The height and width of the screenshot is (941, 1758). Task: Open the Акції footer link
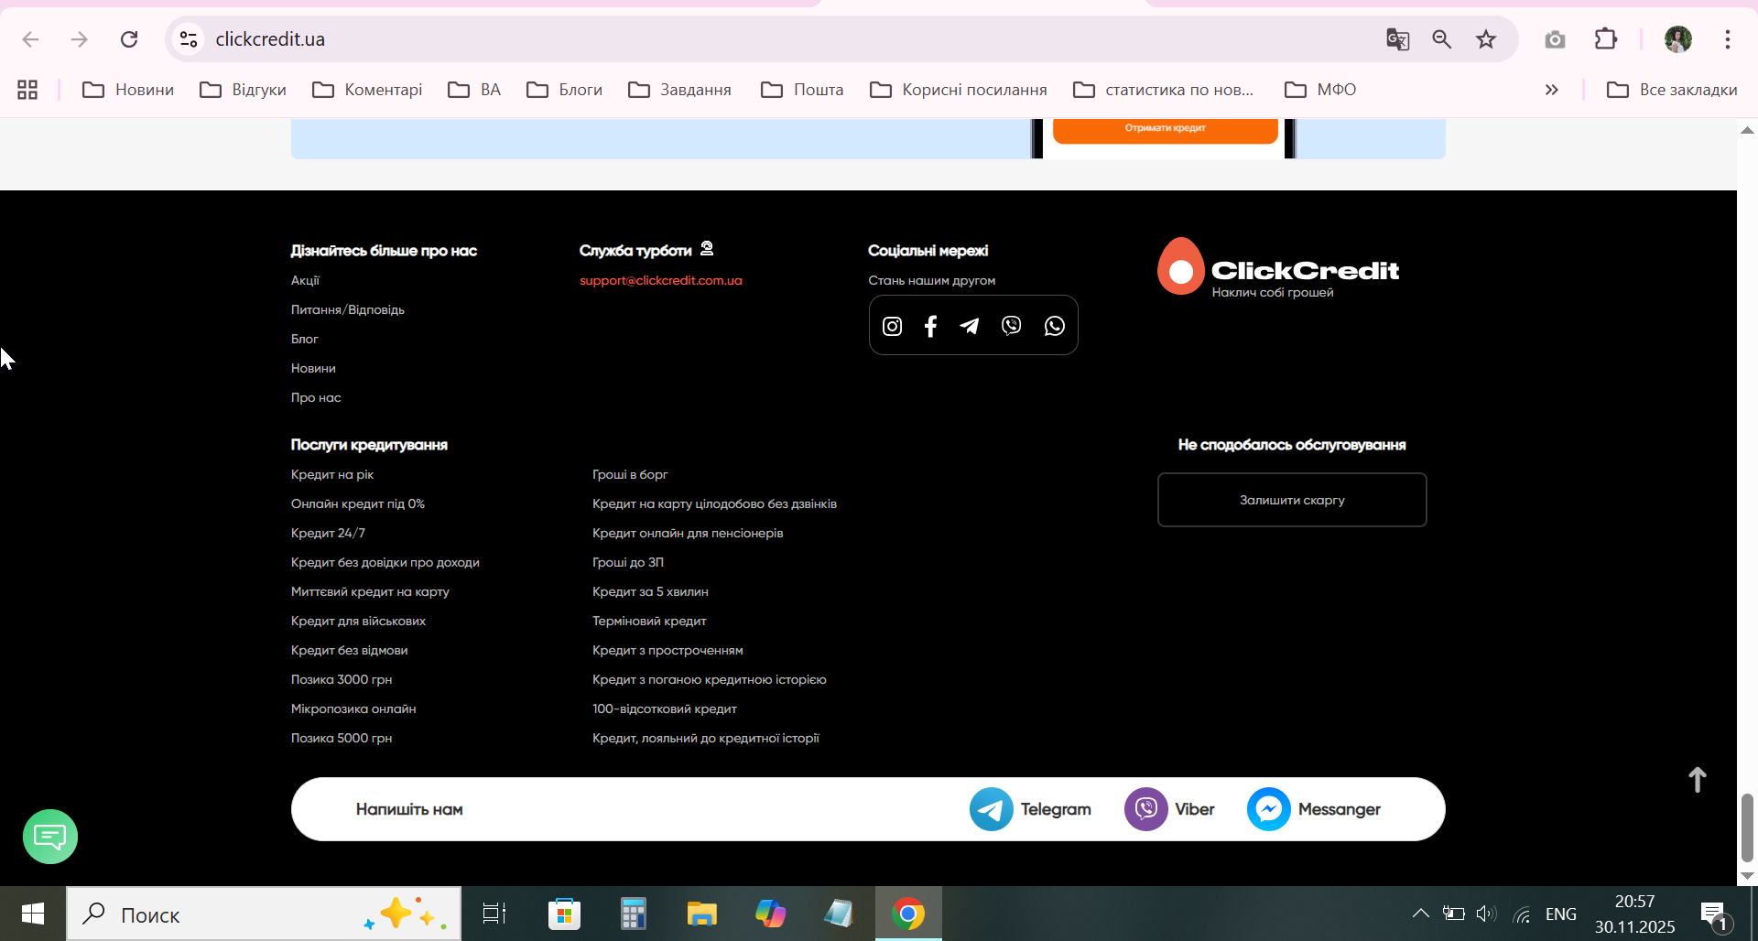tap(305, 280)
